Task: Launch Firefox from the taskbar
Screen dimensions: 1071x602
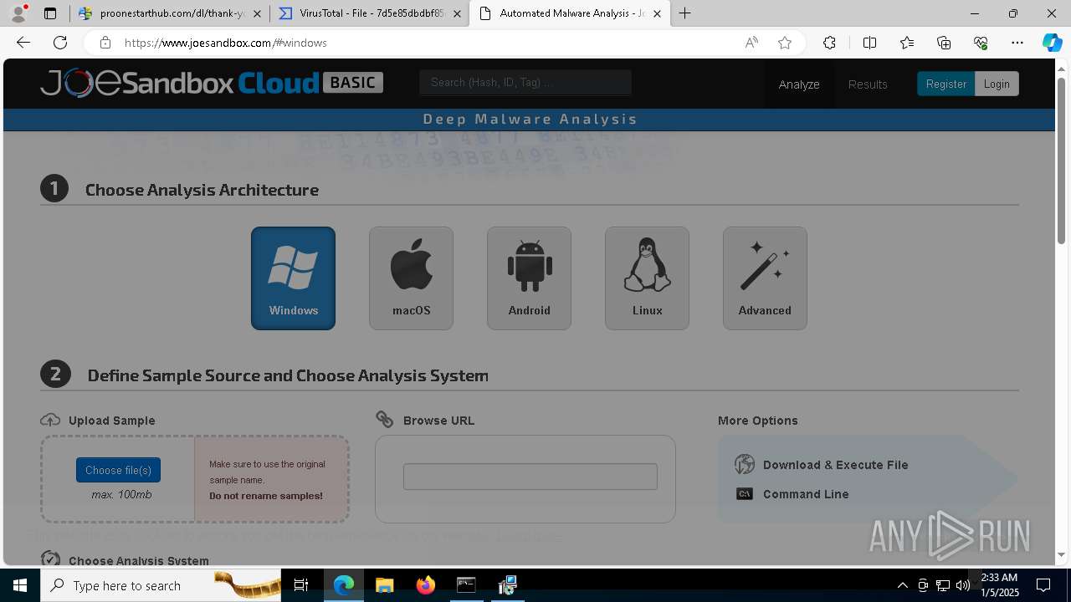Action: pyautogui.click(x=425, y=585)
